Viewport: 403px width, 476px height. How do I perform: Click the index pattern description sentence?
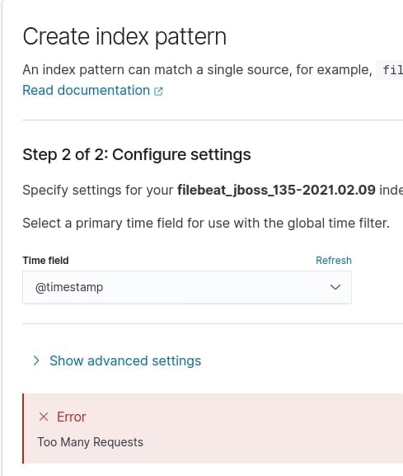click(197, 70)
